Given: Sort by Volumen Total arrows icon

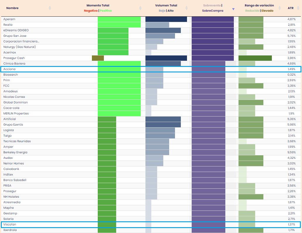Looking at the screenshot, I should (x=186, y=8).
